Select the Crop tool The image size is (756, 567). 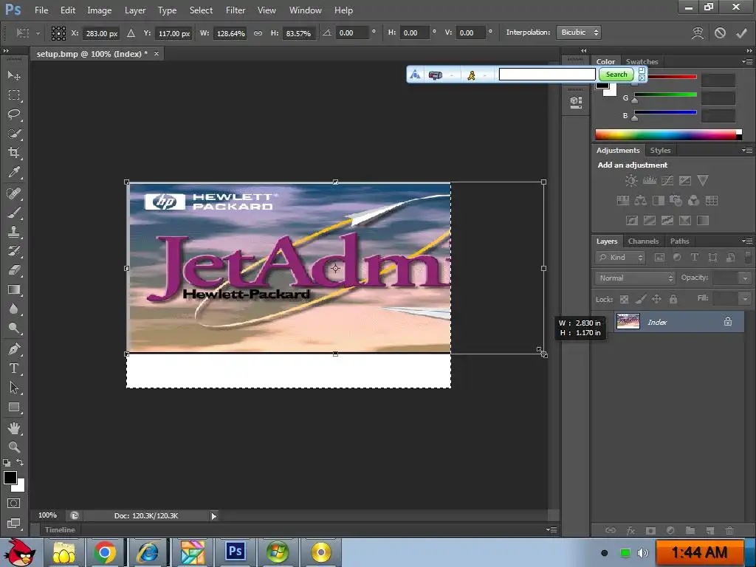14,153
